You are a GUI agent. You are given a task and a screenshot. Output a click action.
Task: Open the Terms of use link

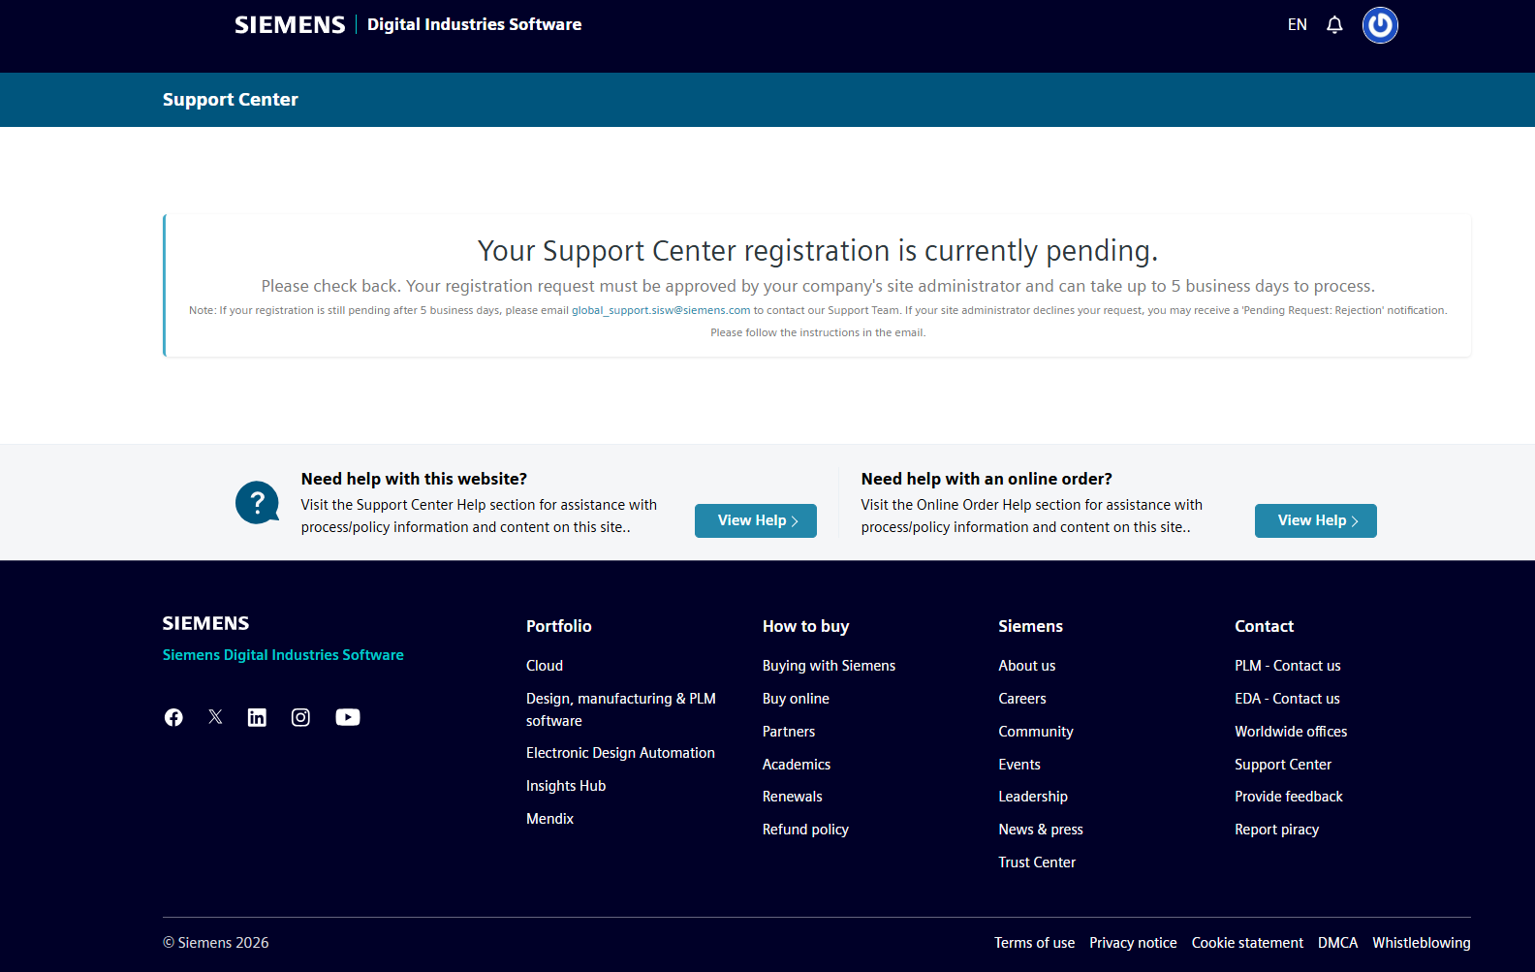tap(1034, 943)
